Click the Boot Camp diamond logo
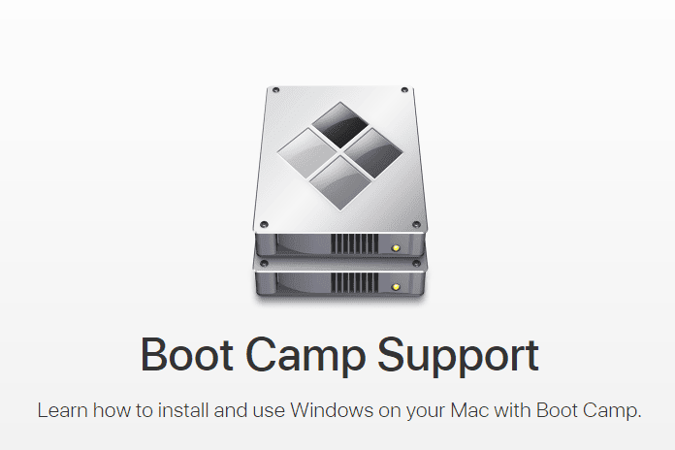 point(340,156)
